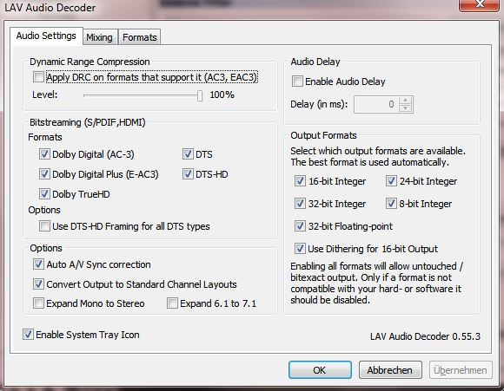Uncheck Dolby Digital (AC-3) bitstreaming
The image size is (504, 391).
pos(44,154)
